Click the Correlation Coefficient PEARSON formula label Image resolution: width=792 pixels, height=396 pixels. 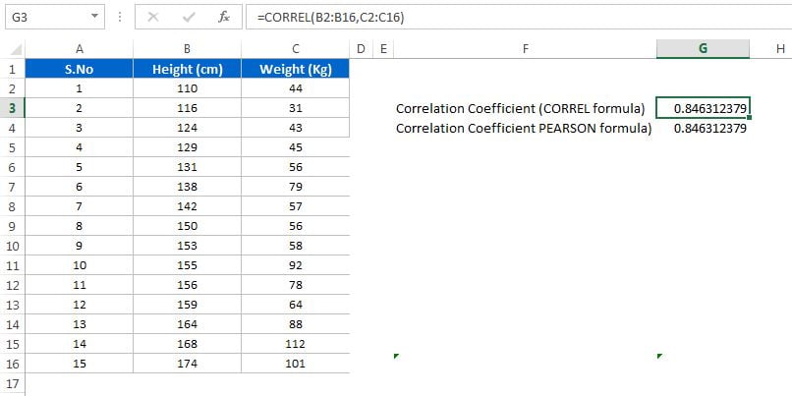click(x=524, y=129)
